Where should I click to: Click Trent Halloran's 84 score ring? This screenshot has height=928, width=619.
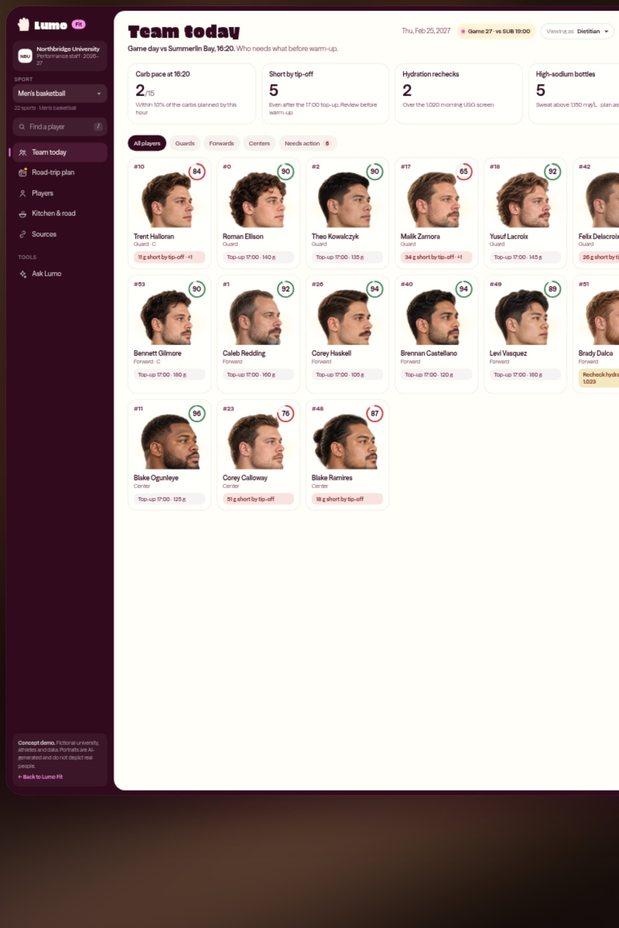(197, 172)
